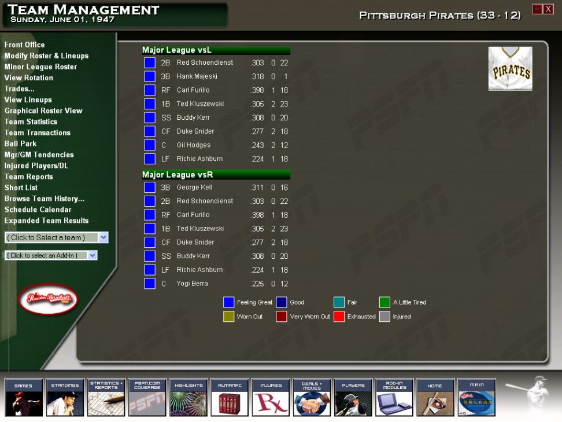Screen dimensions: 562x422
Task: Click player name Ted Kluszewski in vsL lineup
Action: tap(200, 104)
